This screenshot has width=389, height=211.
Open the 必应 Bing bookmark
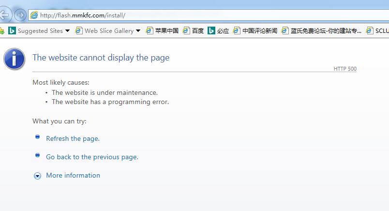coord(223,30)
